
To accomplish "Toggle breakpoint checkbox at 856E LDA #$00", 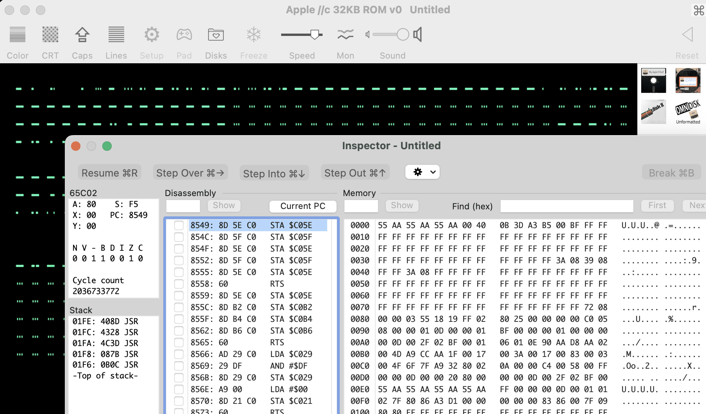I will tap(179, 389).
